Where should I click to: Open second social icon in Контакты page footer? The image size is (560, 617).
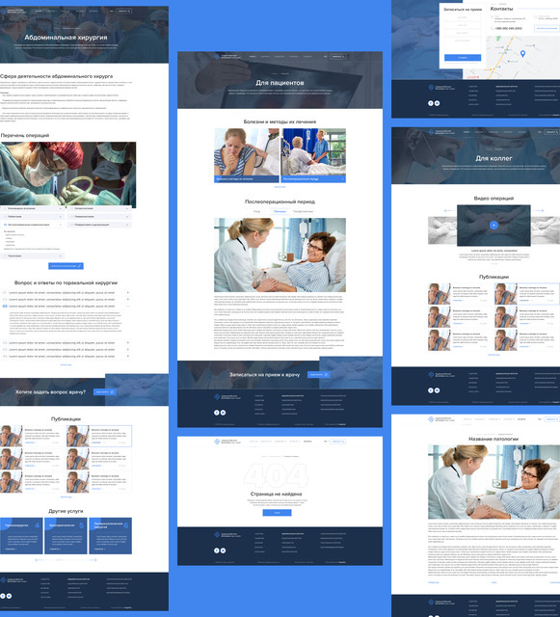(x=438, y=103)
